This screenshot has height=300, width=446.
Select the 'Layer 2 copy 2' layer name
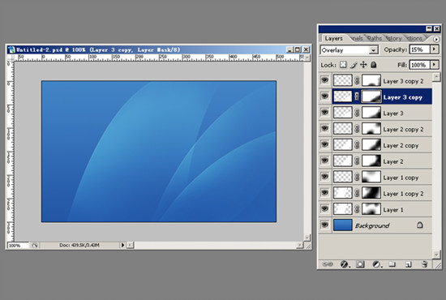click(403, 130)
